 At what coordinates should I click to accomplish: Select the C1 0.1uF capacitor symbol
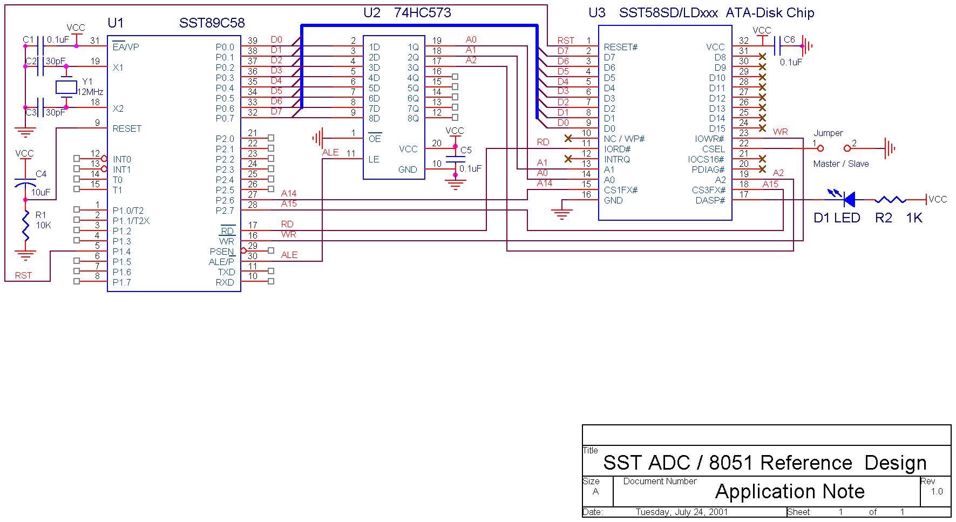[40, 46]
